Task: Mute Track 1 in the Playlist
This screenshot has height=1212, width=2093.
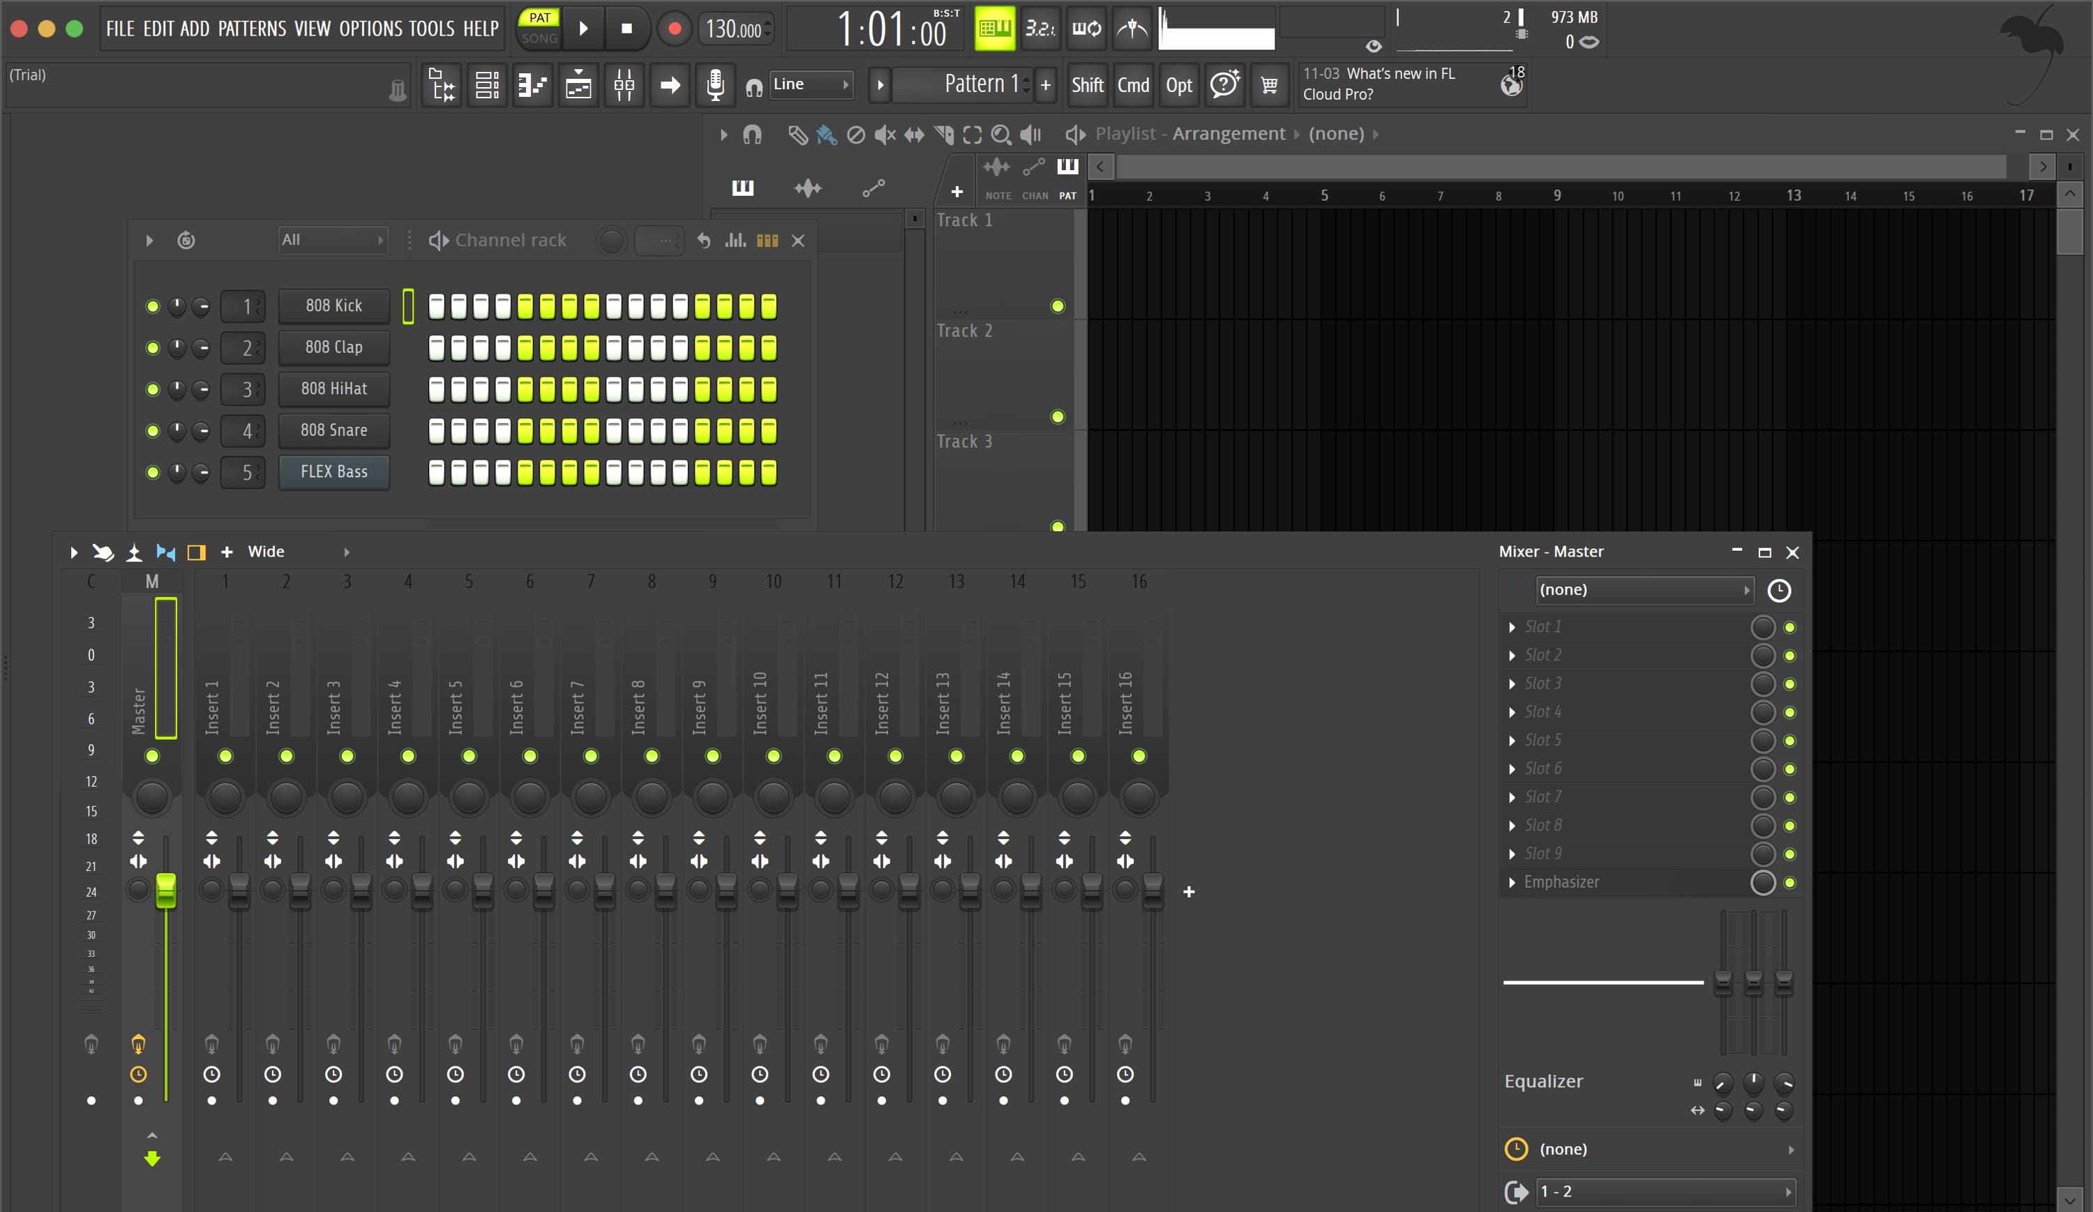Action: coord(1057,306)
